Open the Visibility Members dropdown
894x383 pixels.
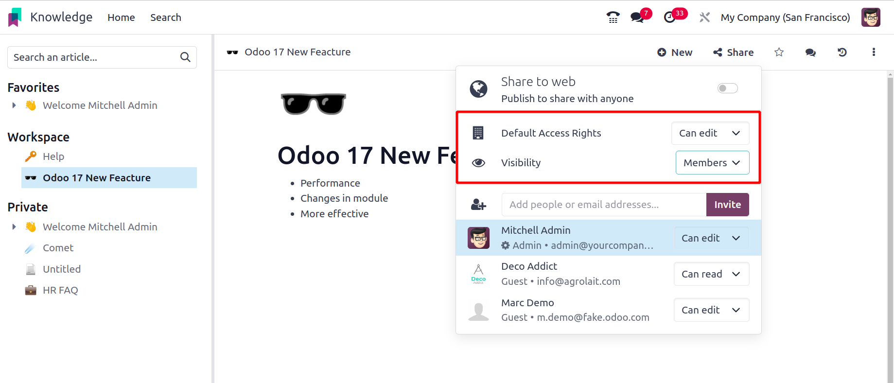tap(712, 163)
